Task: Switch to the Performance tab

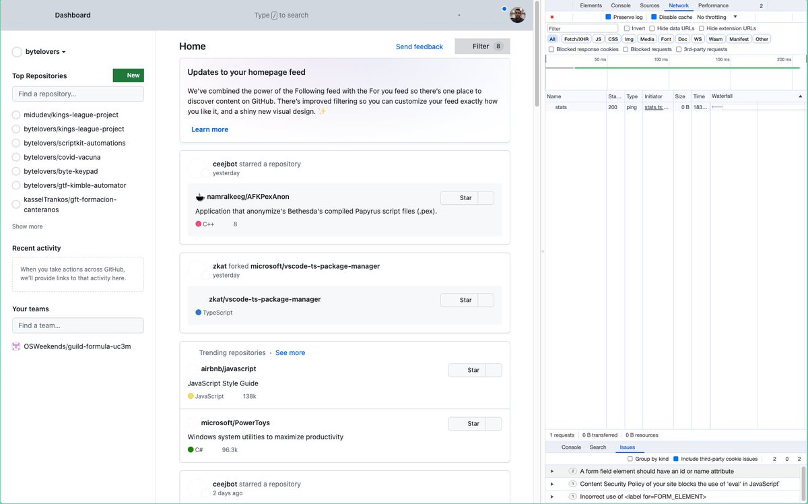Action: pos(713,5)
